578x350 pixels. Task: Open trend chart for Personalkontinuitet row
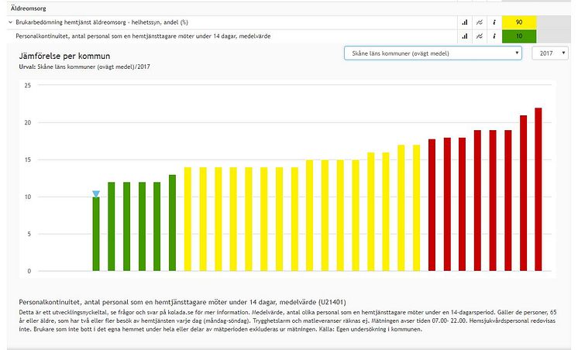pyautogui.click(x=480, y=36)
